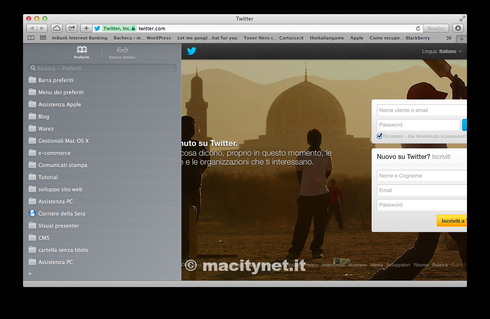Click Inserzionisti footer link

[x=333, y=265]
